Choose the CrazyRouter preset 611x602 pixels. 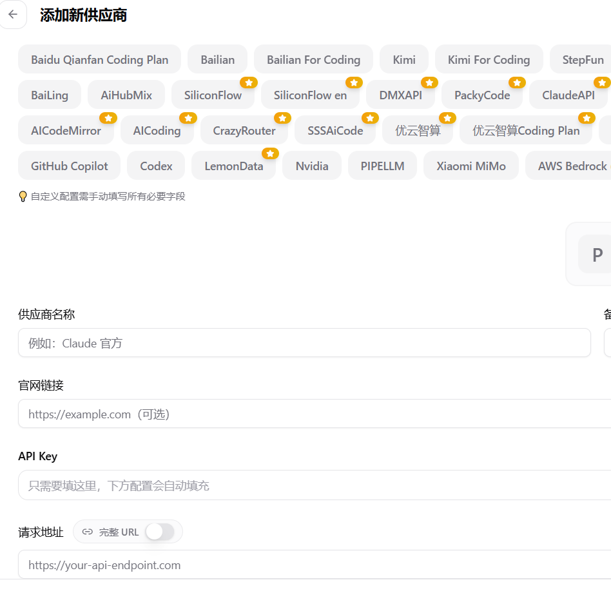point(244,130)
